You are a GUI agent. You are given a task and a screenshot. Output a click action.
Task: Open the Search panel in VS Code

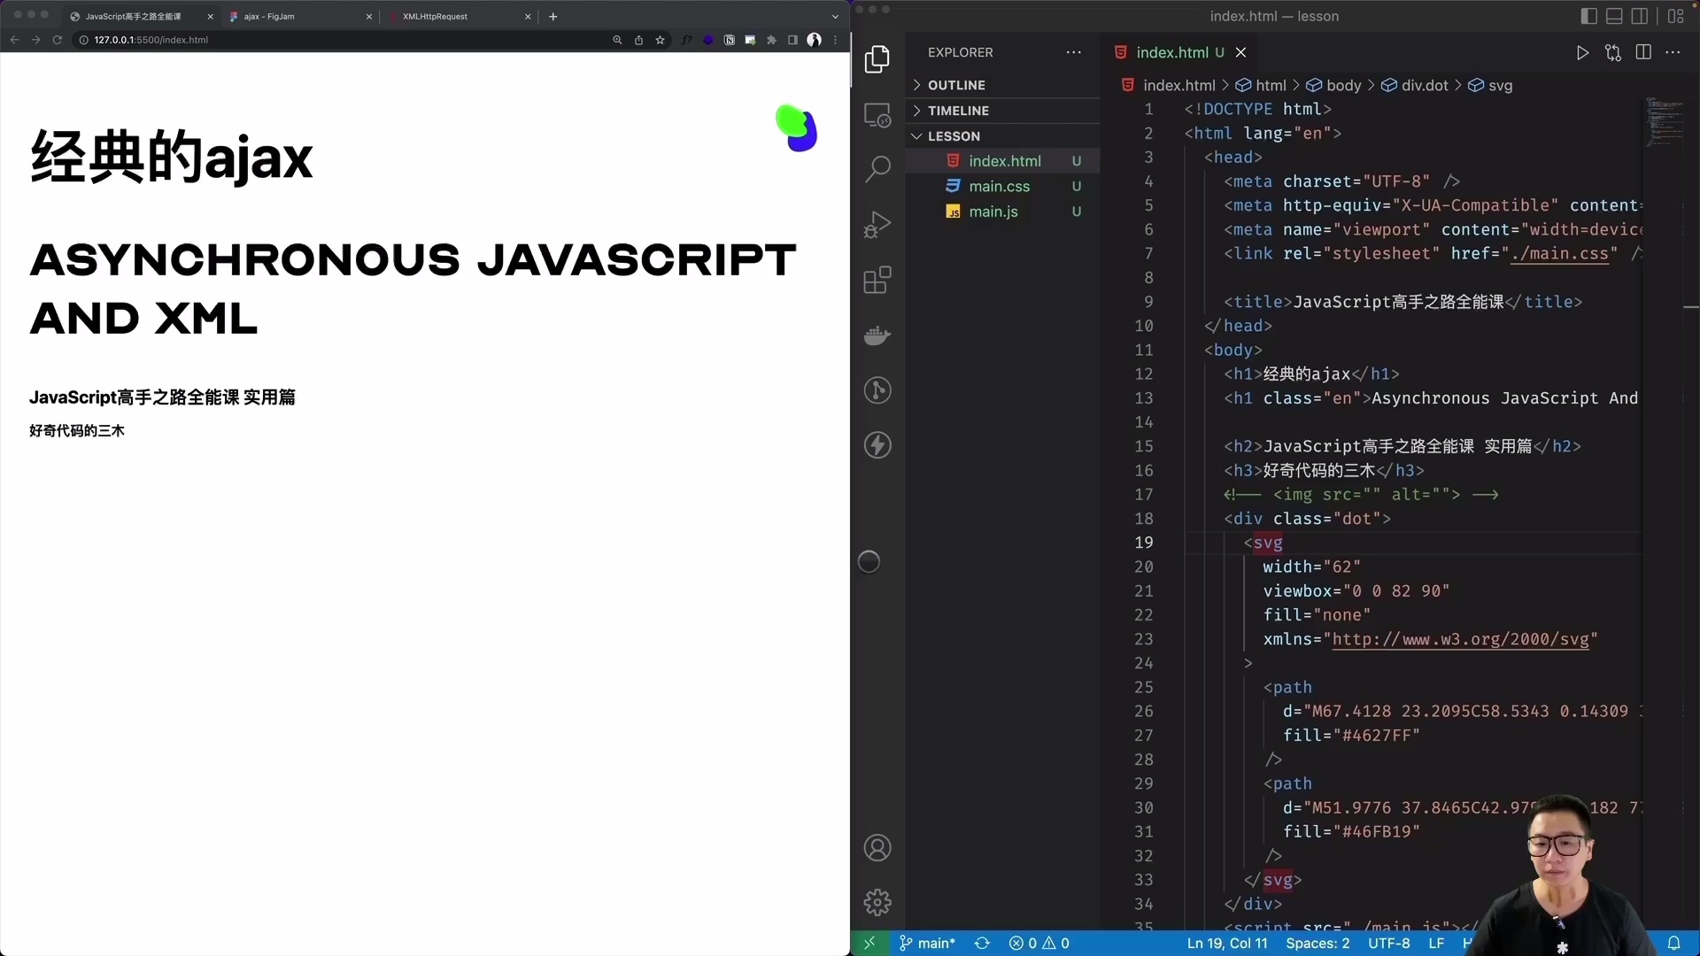877,168
